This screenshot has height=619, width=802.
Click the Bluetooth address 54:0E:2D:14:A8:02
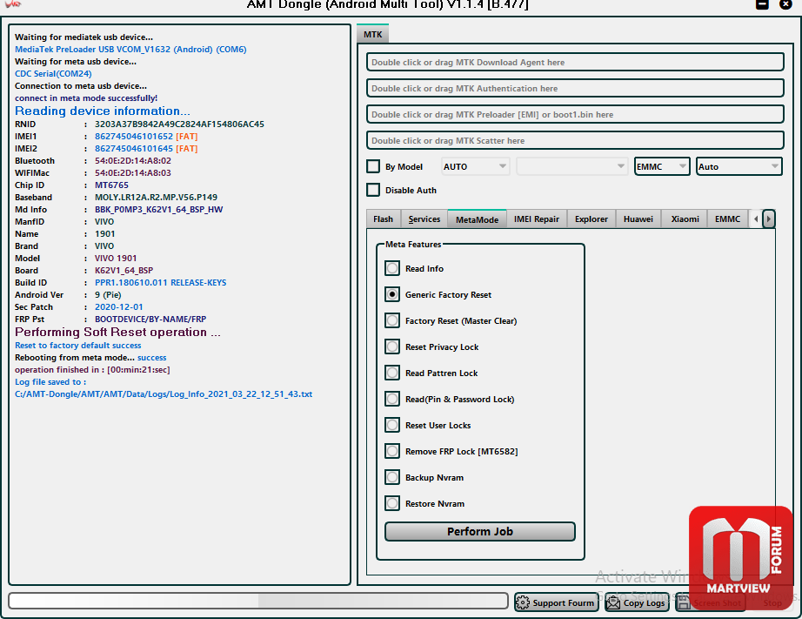133,161
